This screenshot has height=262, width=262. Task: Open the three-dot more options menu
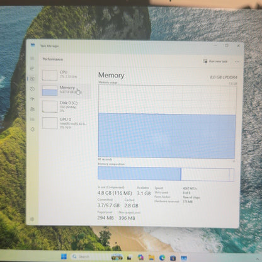click(x=237, y=62)
